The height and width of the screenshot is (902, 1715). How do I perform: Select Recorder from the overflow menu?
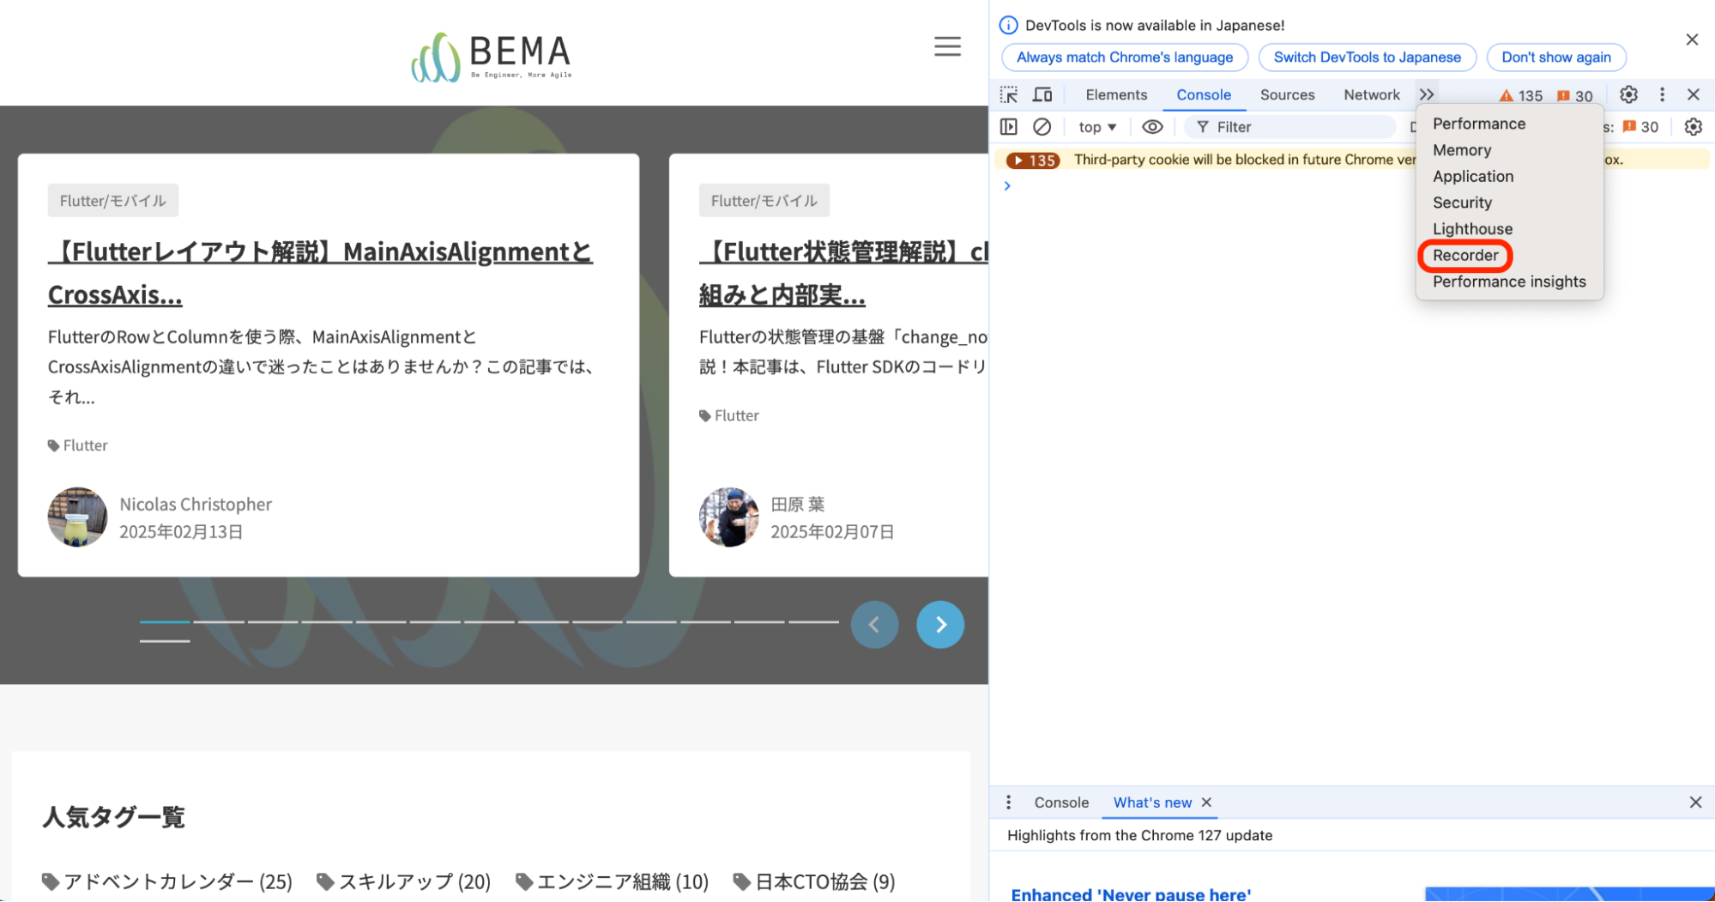(x=1465, y=256)
